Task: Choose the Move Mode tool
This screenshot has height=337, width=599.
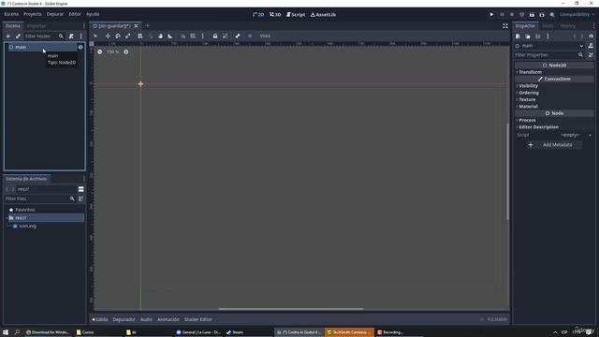Action: click(108, 36)
